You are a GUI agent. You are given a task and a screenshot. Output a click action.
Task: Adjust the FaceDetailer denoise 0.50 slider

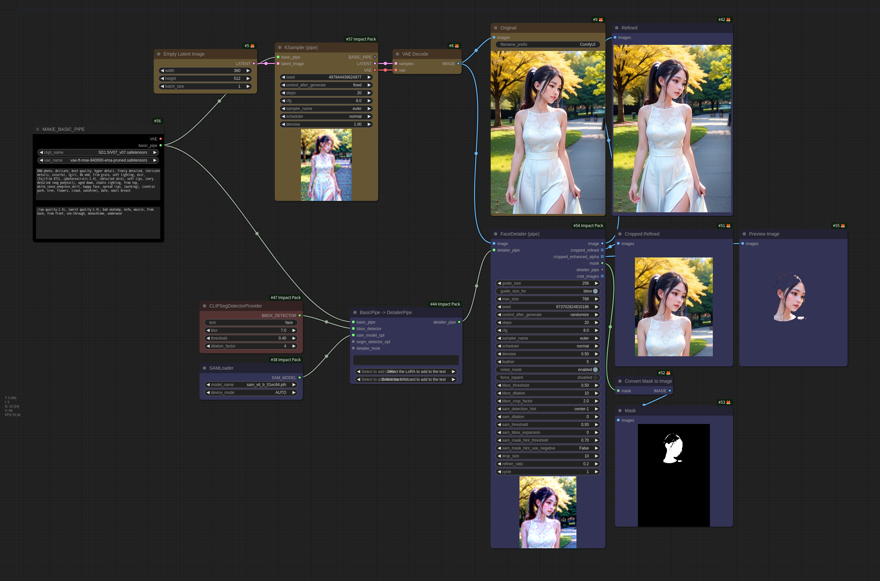coord(548,354)
